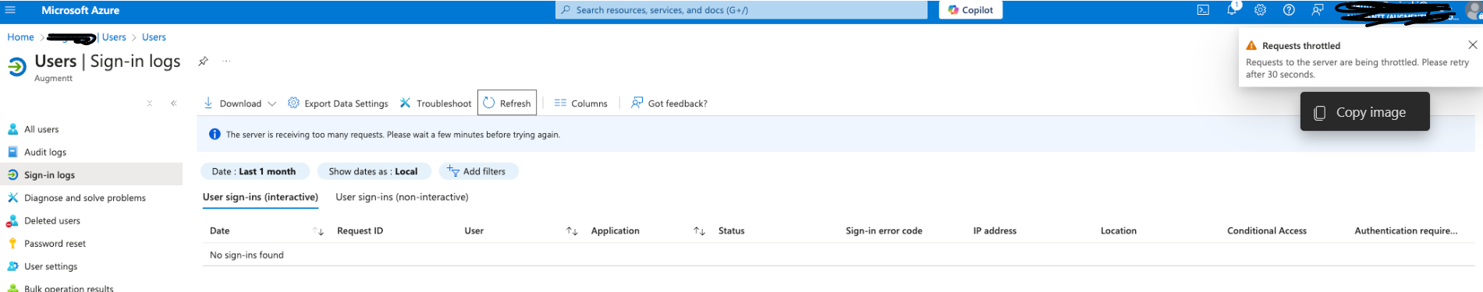1483x292 pixels.
Task: Dismiss the Requests throttled notification
Action: click(x=1472, y=45)
